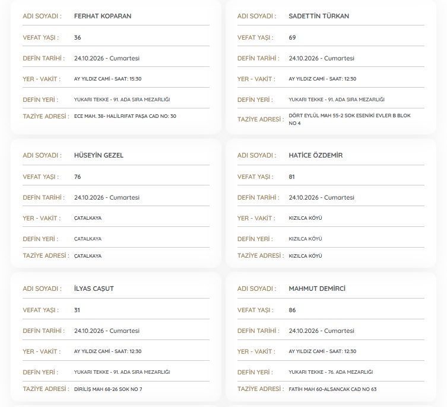447x407 pixels.
Task: Click İlyas Caşut's 'YUKARI TEKKE - 91. ADA SIRA MEZARLIĞI'
Action: tap(122, 372)
